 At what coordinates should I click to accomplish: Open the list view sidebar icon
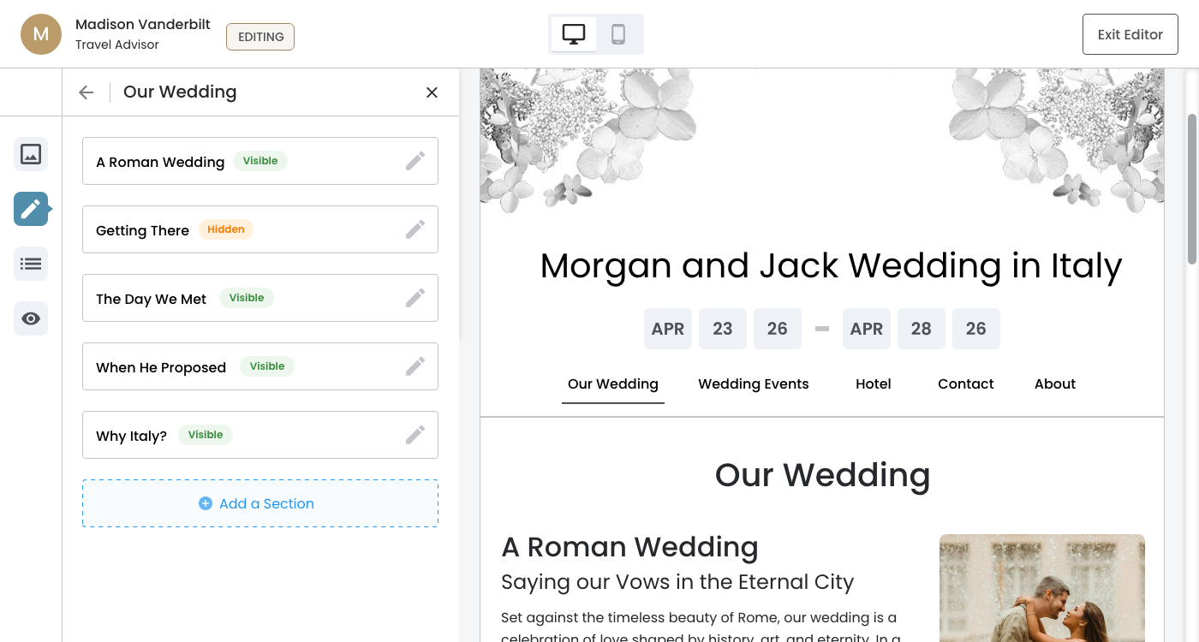click(31, 264)
